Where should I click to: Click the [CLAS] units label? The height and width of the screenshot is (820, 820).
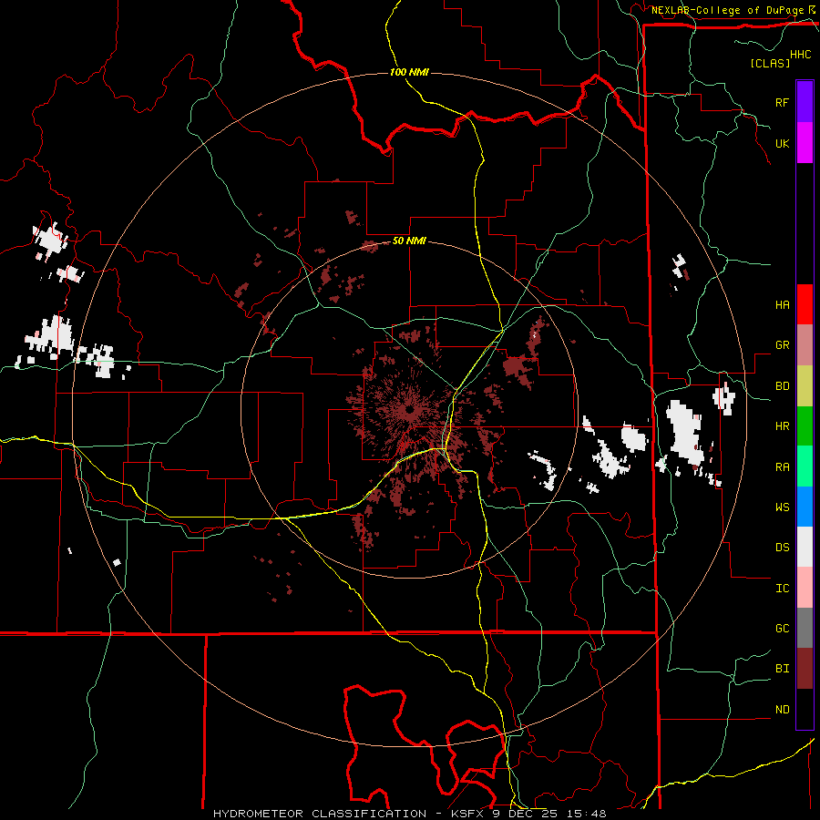[x=769, y=63]
